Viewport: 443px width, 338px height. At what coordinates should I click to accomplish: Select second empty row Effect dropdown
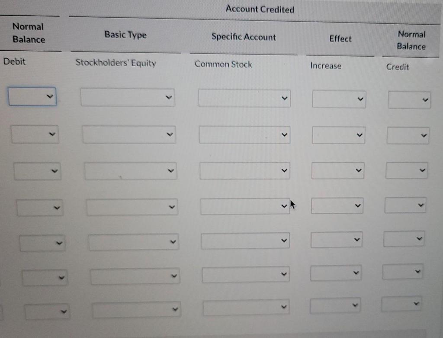tap(338, 135)
